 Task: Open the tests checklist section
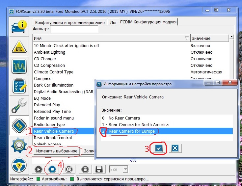point(19,86)
